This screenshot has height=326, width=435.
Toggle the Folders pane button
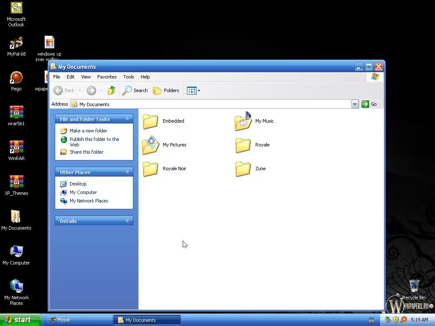pyautogui.click(x=166, y=90)
